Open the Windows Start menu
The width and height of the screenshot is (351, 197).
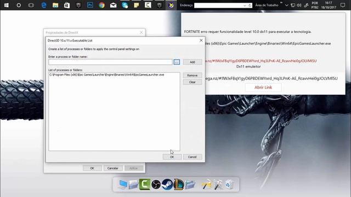coord(7,5)
